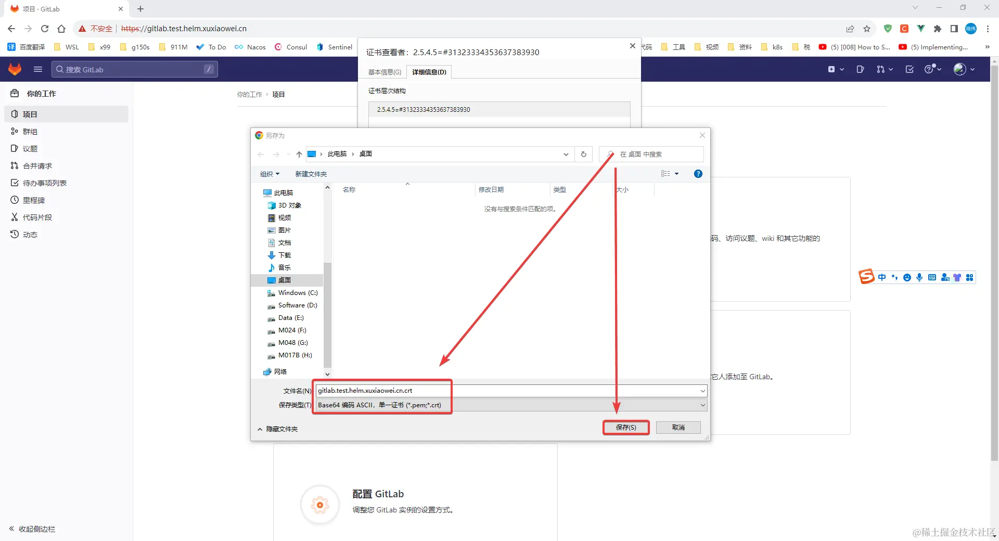This screenshot has width=999, height=541.
Task: Open the 配置 GitLab gear card icon
Action: [x=320, y=505]
